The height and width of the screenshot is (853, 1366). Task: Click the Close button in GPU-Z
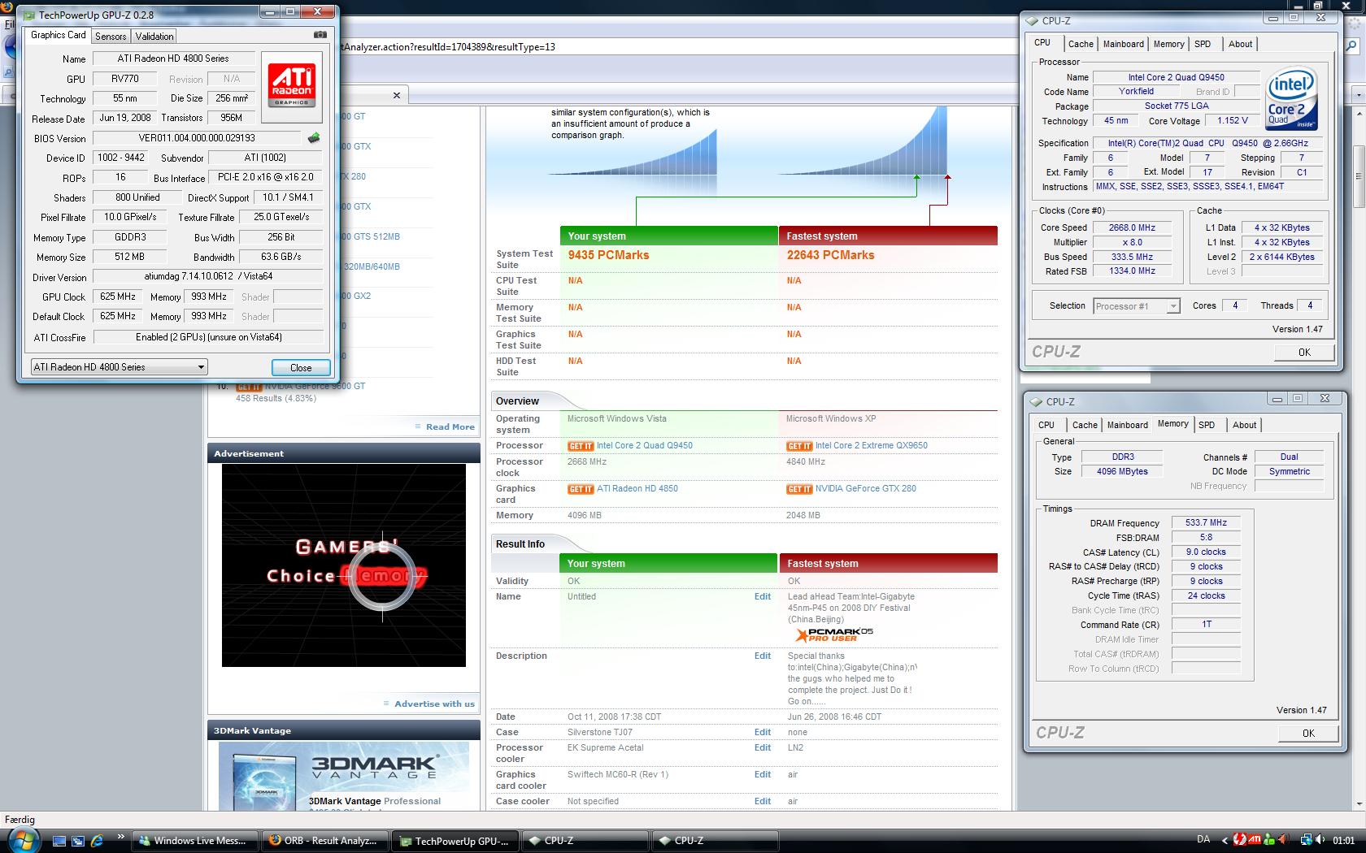click(301, 368)
